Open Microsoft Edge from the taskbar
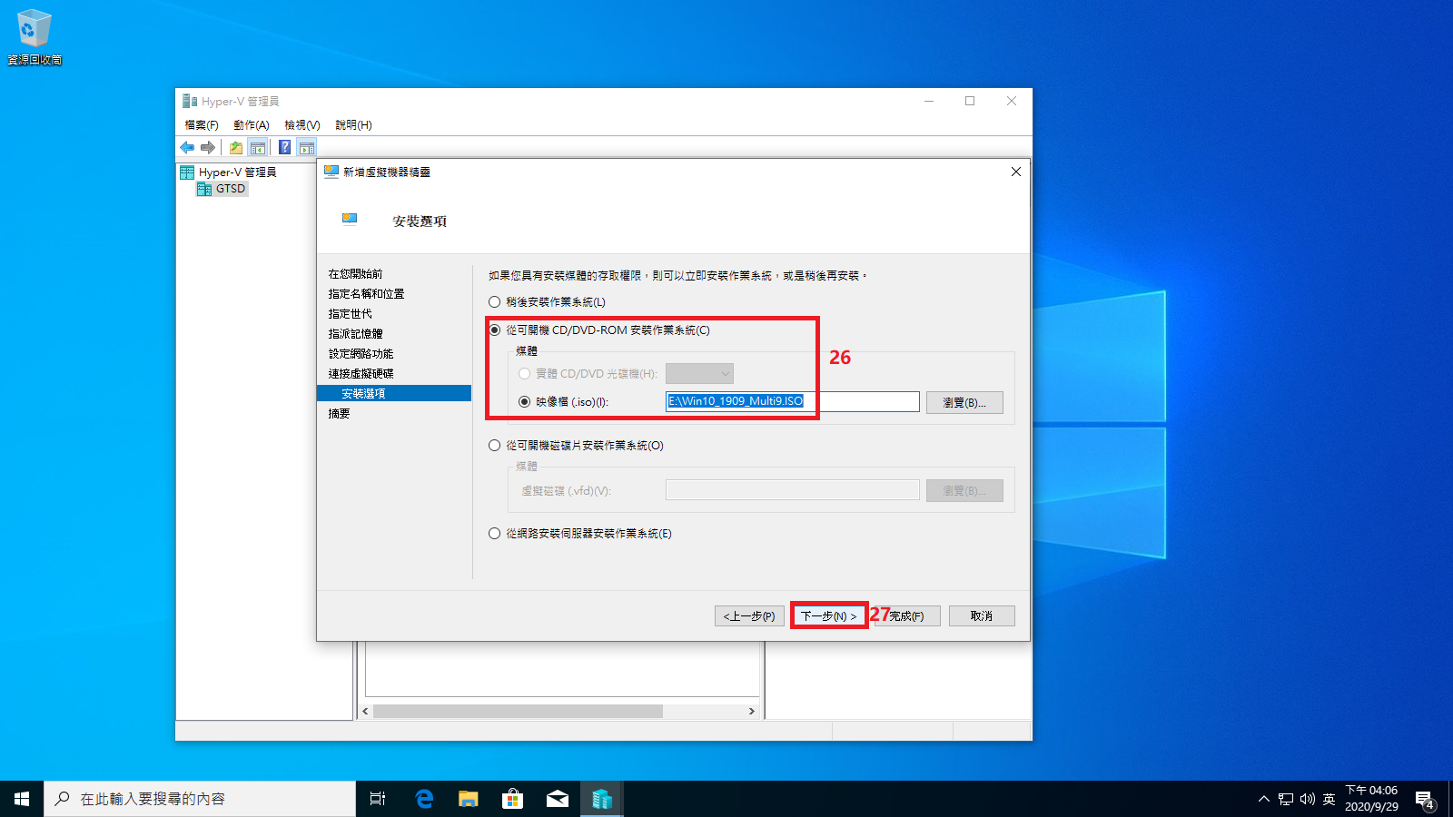1453x817 pixels. (x=424, y=799)
